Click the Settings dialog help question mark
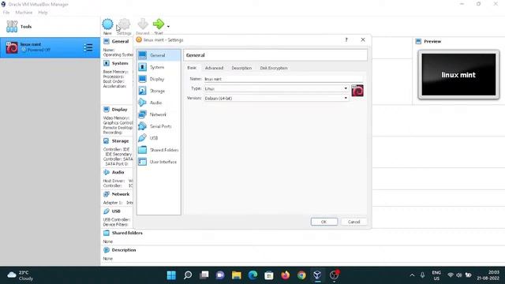 (346, 39)
